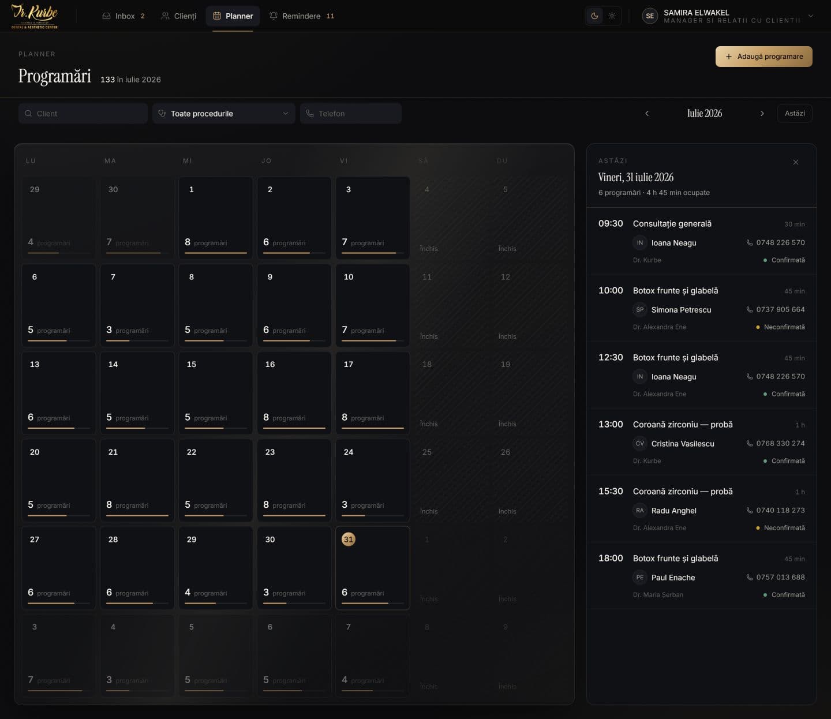Click phone icon for Simona Petrescu
The height and width of the screenshot is (719, 831).
750,310
